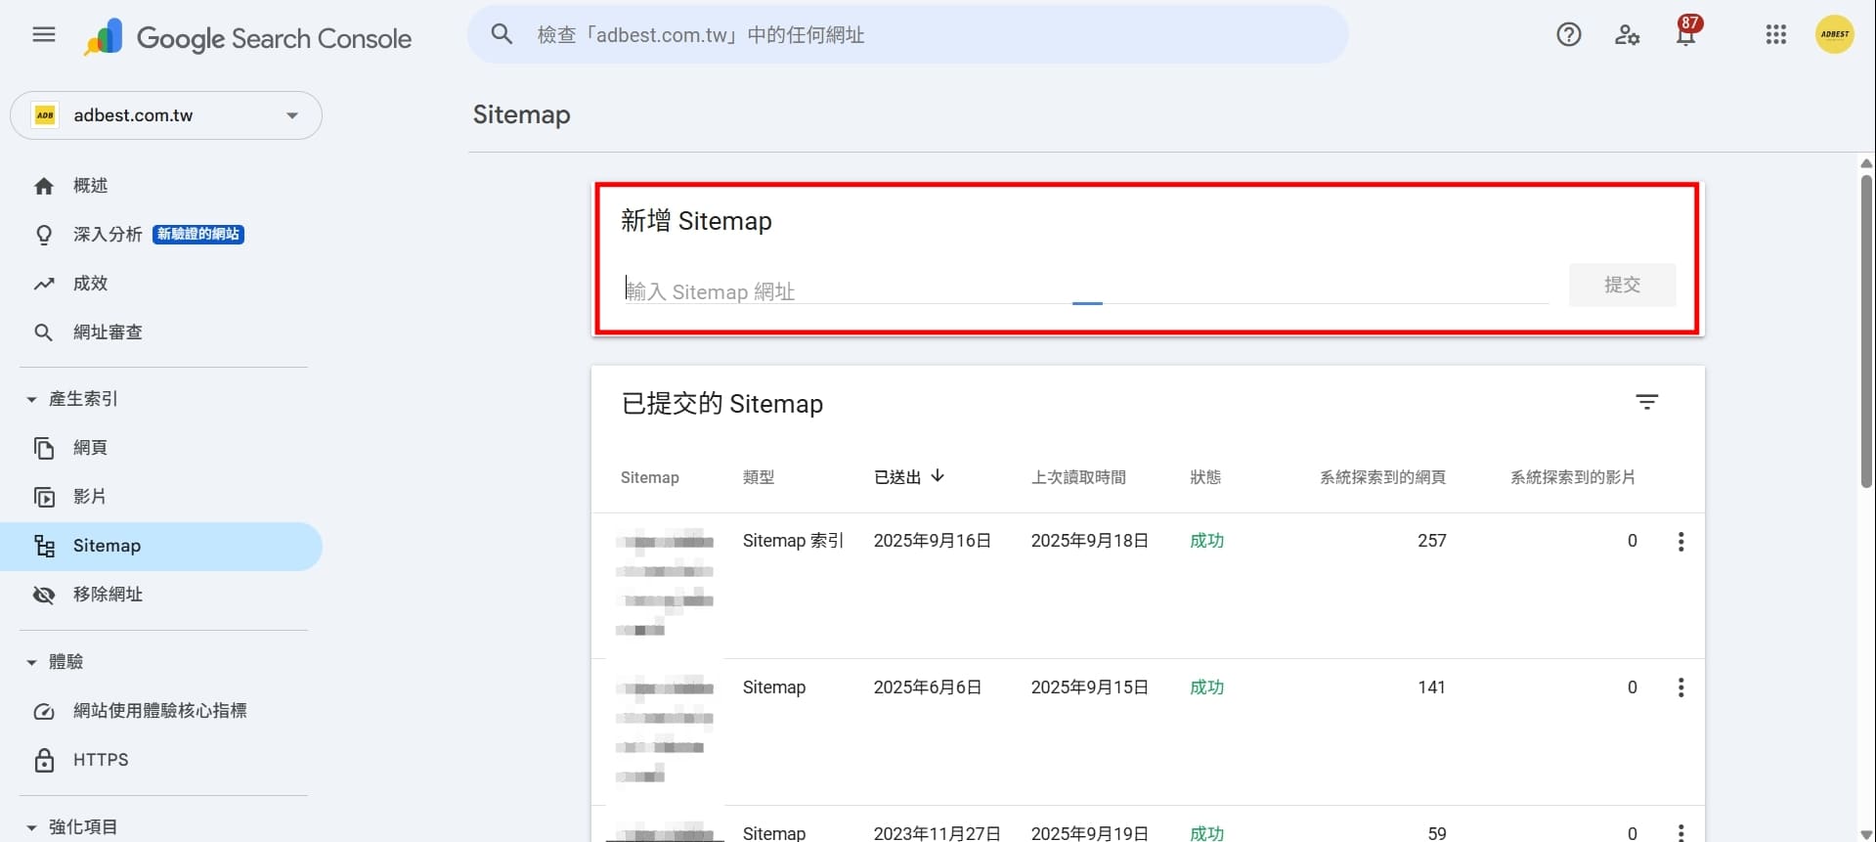Open notifications bell showing 87

click(x=1687, y=33)
